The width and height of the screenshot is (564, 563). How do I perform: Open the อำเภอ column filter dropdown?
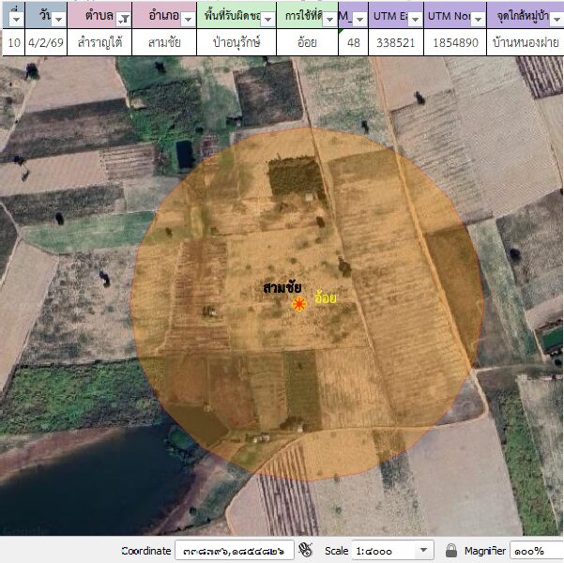pos(188,18)
